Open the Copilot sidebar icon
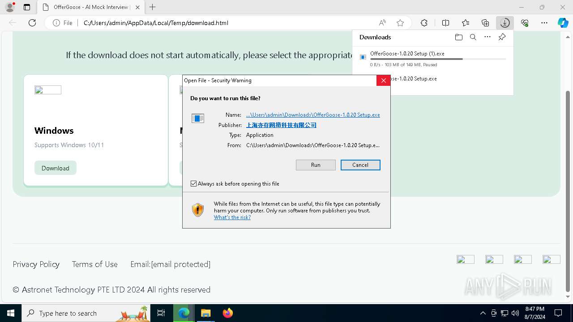The width and height of the screenshot is (573, 322). (563, 23)
